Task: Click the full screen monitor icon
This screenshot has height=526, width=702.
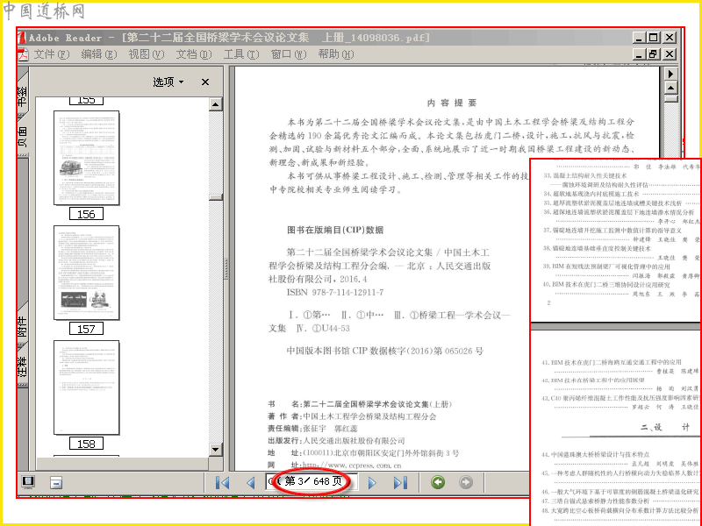Action: click(x=28, y=482)
